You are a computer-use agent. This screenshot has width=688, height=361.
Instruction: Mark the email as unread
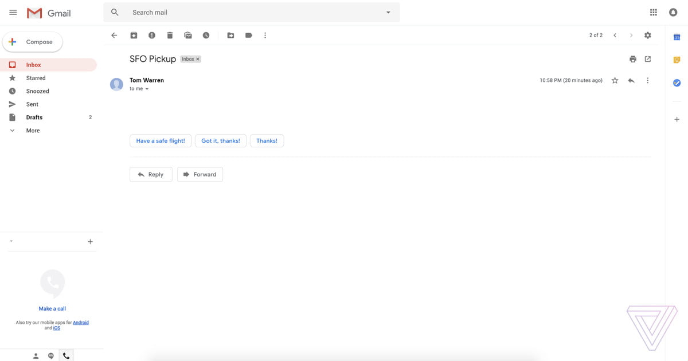(187, 36)
